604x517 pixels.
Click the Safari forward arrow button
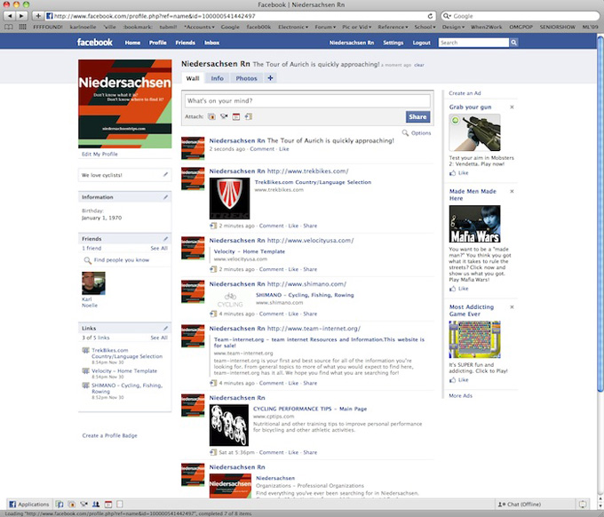(x=21, y=16)
